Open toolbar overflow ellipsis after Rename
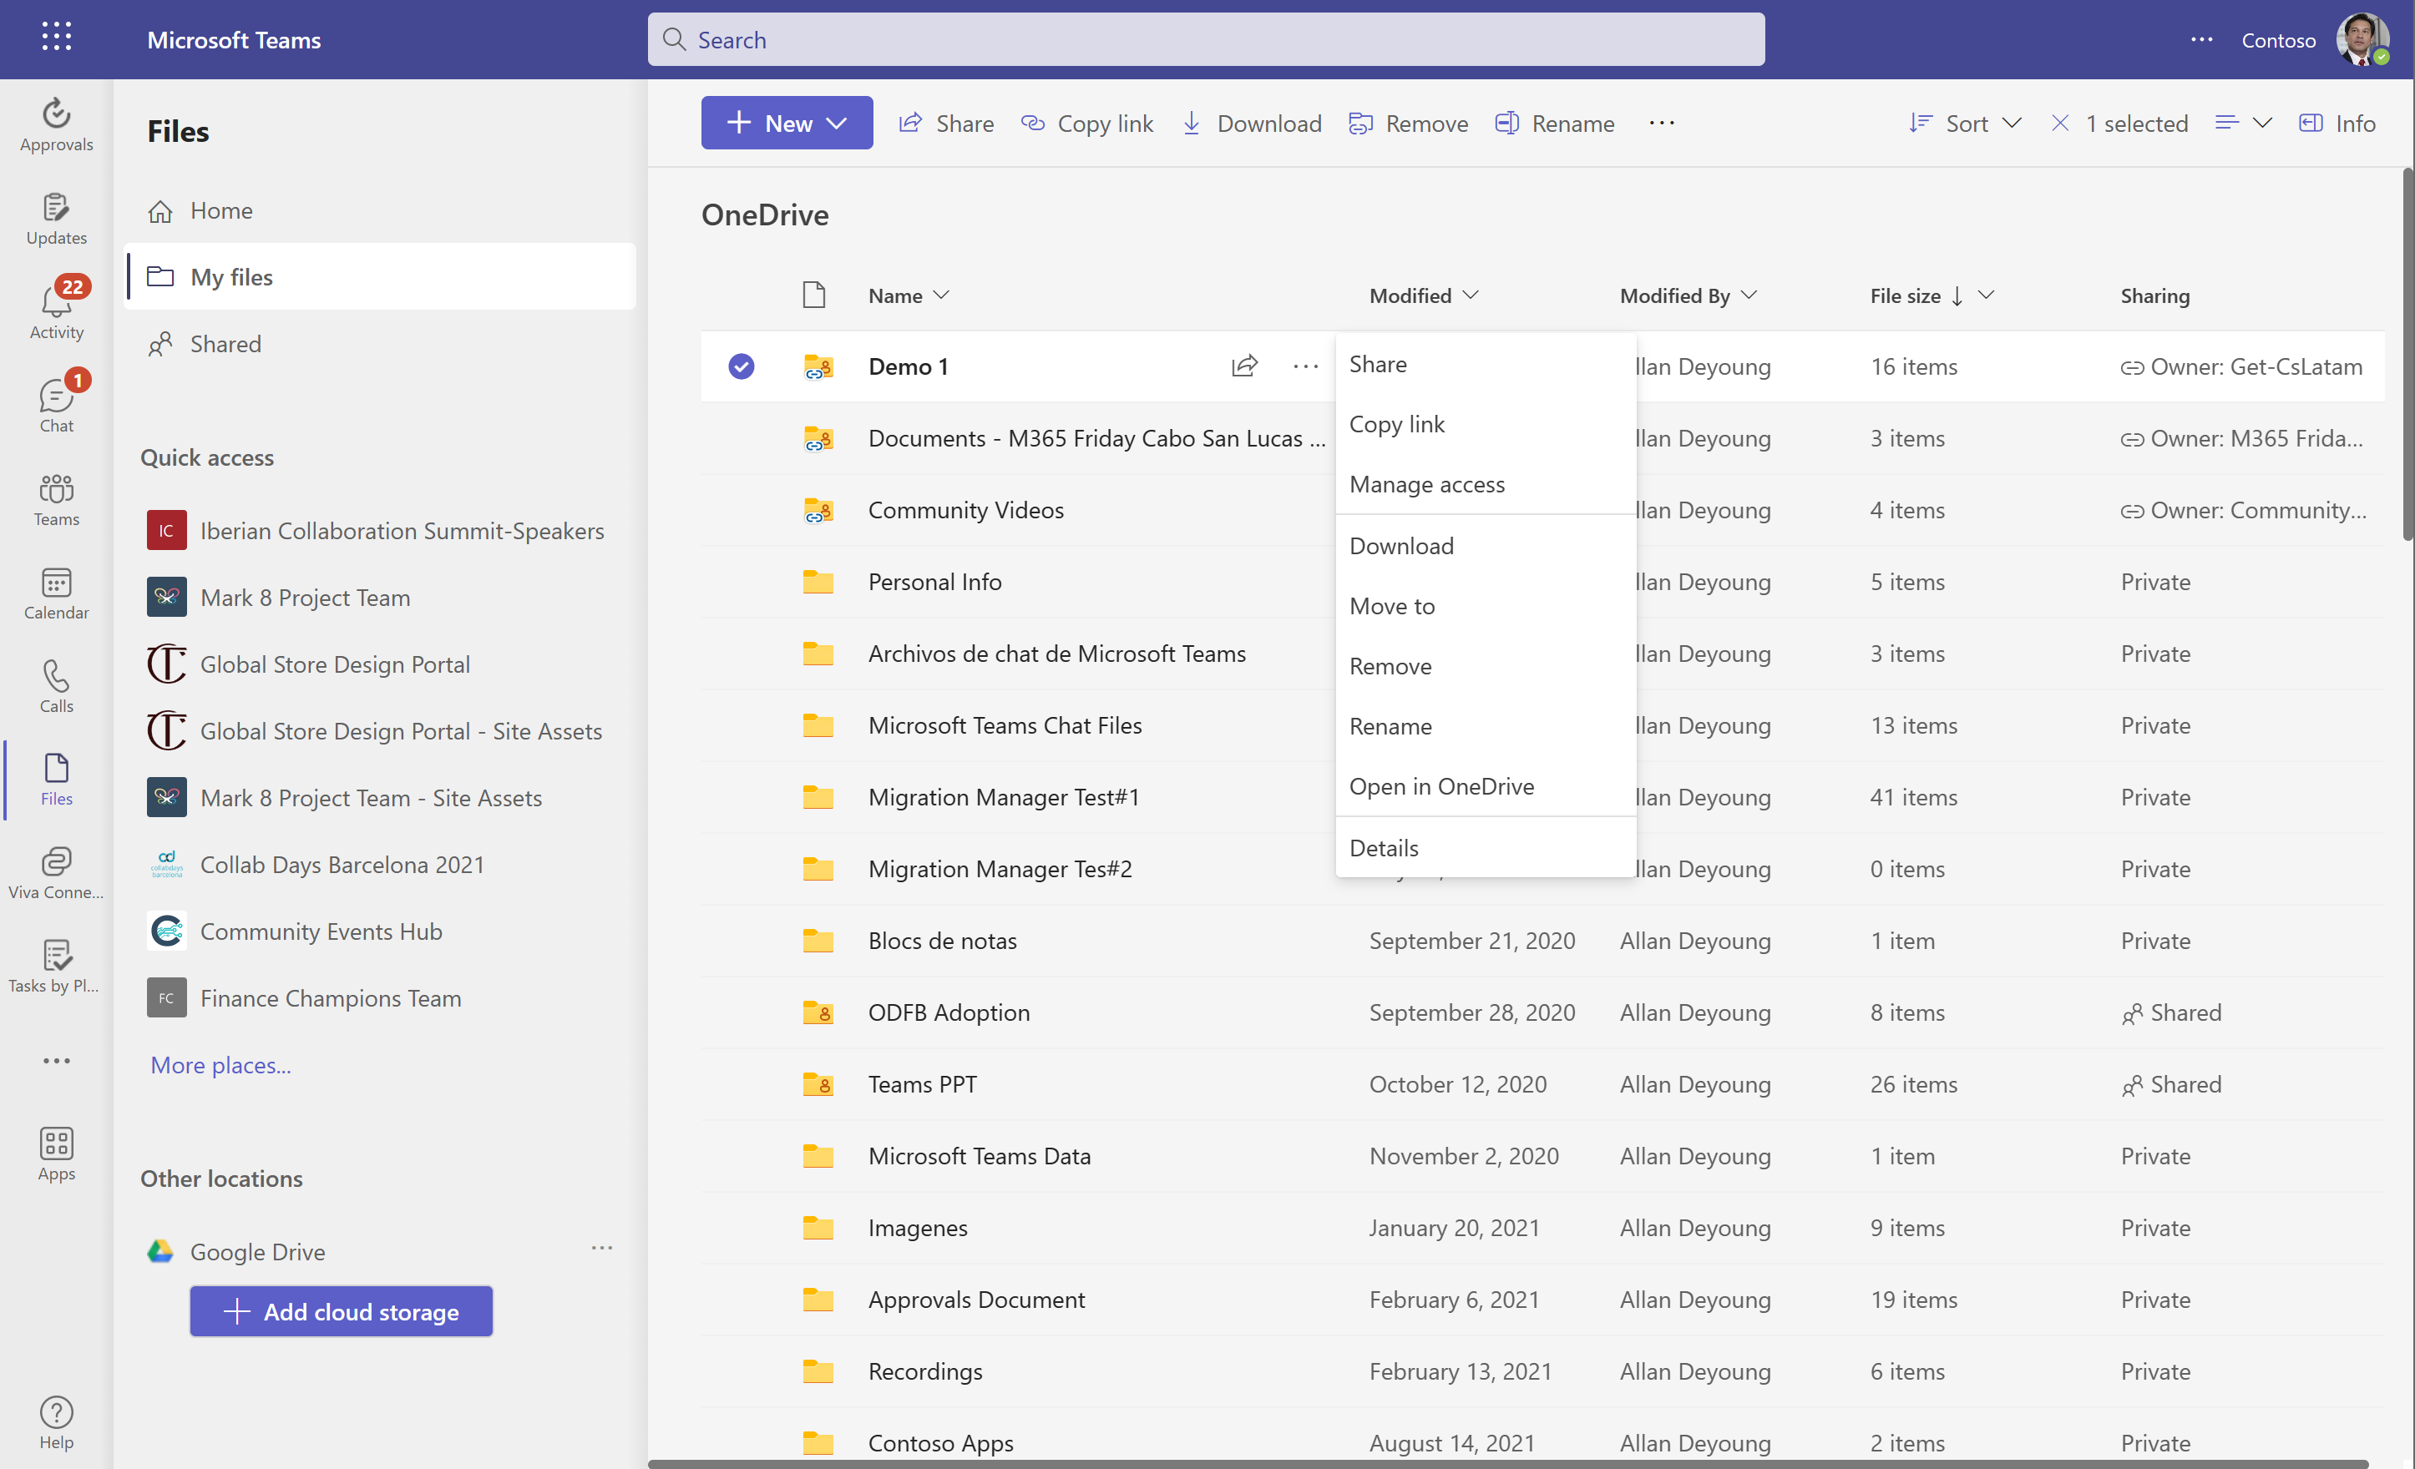Screen dimensions: 2415x1469 tap(1661, 124)
